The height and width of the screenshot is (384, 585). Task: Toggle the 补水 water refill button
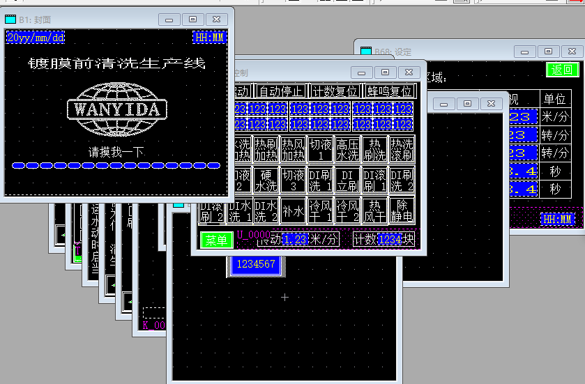(x=293, y=210)
